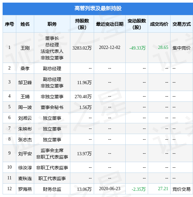Click the 交易方式 column header
Screen dimensions: 193x197
182,24
